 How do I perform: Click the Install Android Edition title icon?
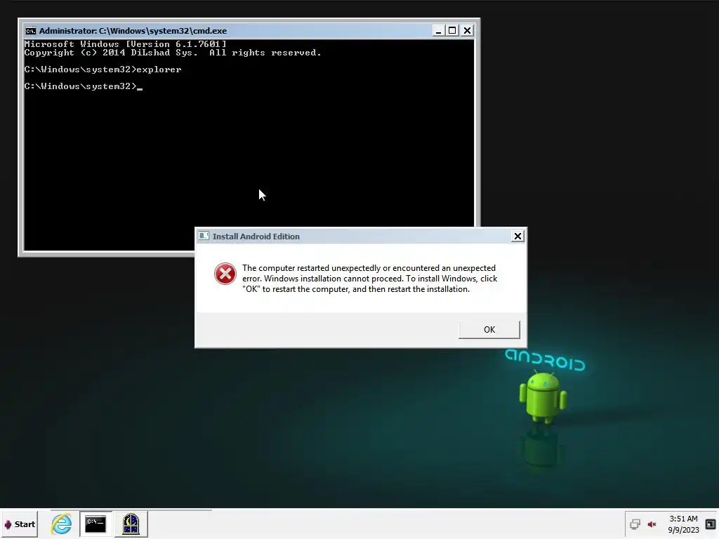click(x=204, y=236)
